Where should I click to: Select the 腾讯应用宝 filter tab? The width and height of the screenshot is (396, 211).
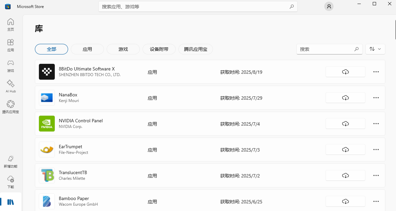click(196, 49)
